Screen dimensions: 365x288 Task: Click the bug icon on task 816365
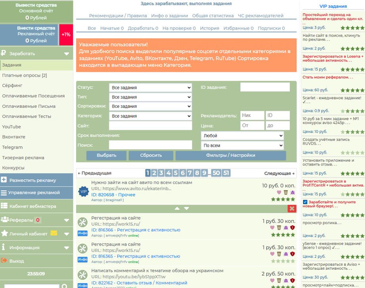pos(286,254)
